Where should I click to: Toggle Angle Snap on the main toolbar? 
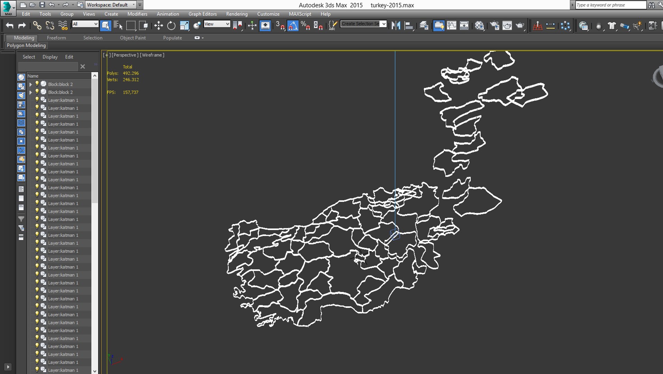(293, 26)
